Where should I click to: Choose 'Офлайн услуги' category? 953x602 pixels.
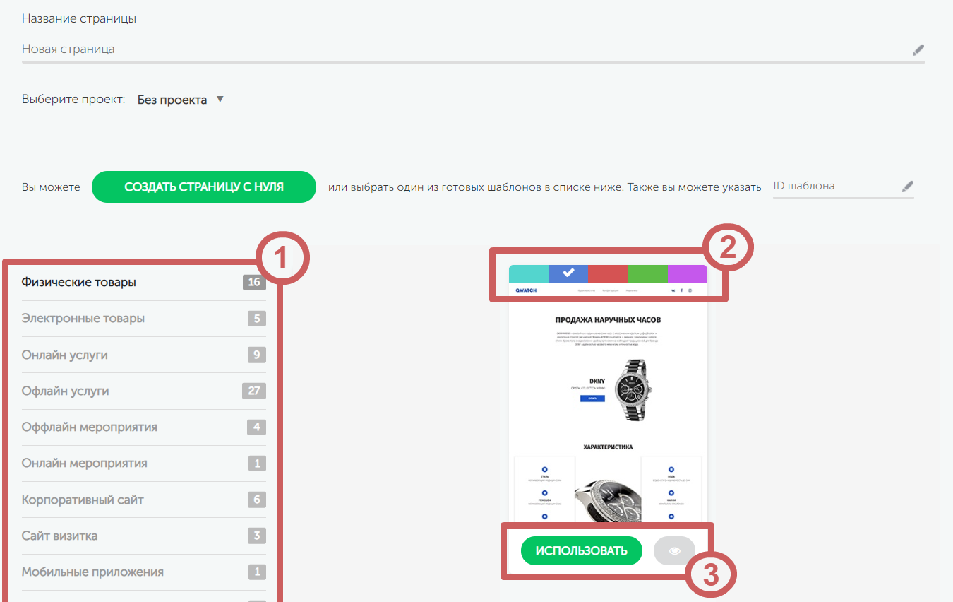click(x=66, y=391)
